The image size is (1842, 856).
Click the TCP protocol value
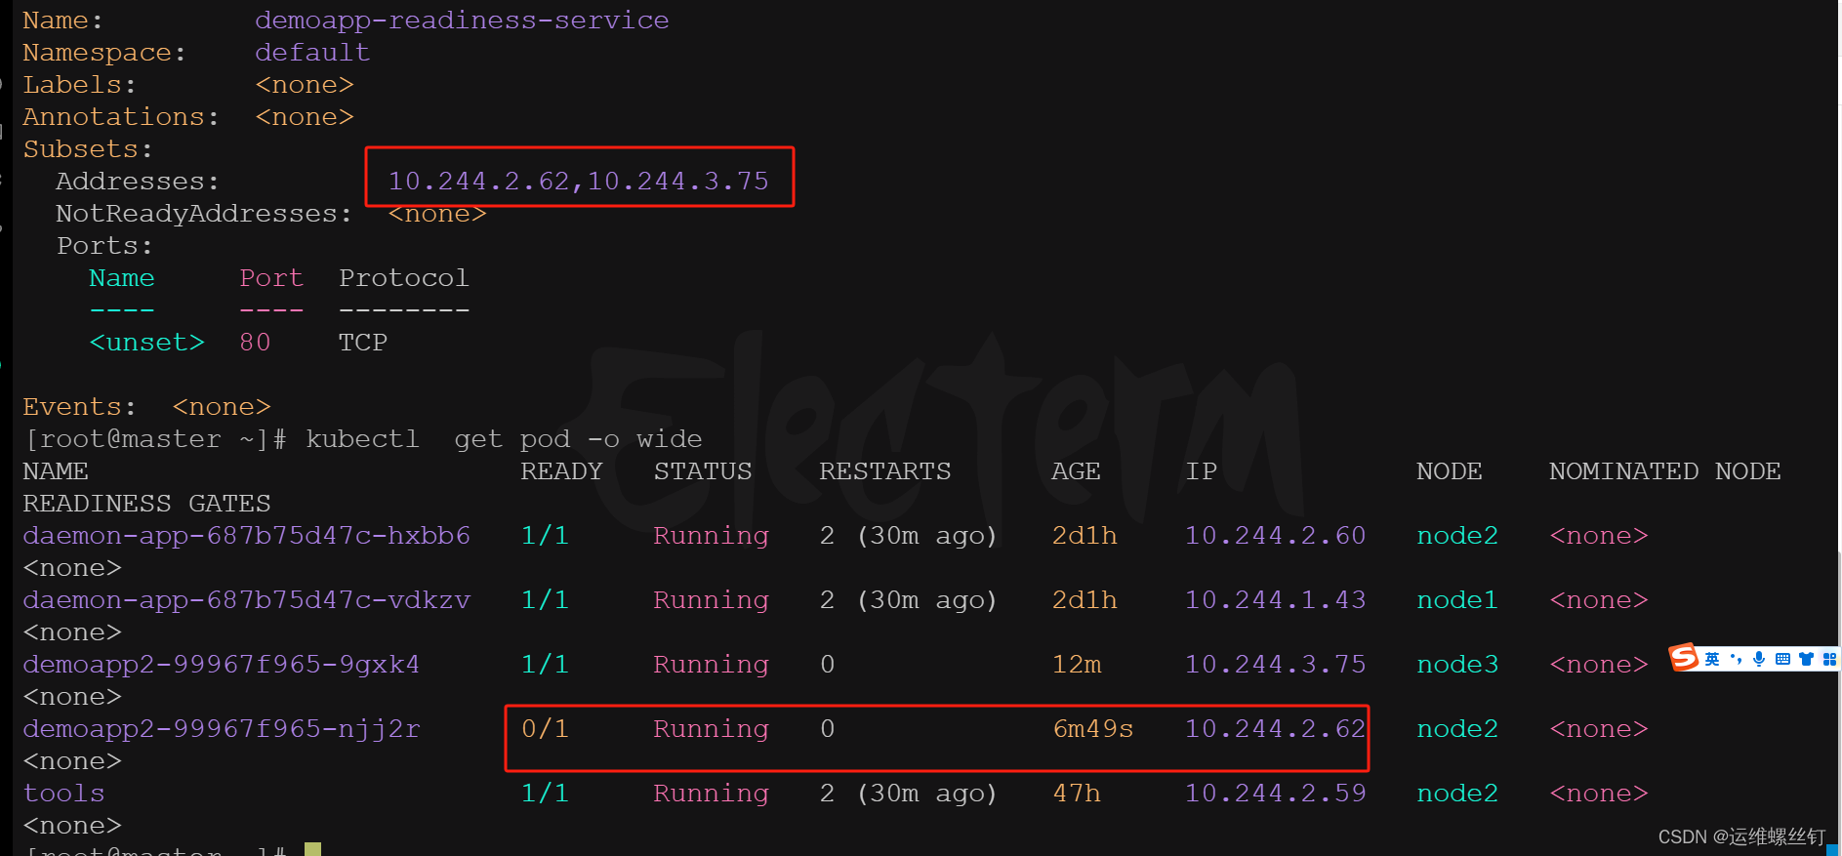point(363,343)
